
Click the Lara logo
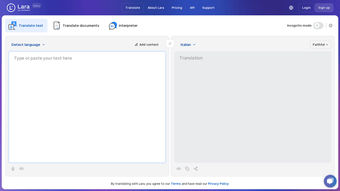(19, 8)
